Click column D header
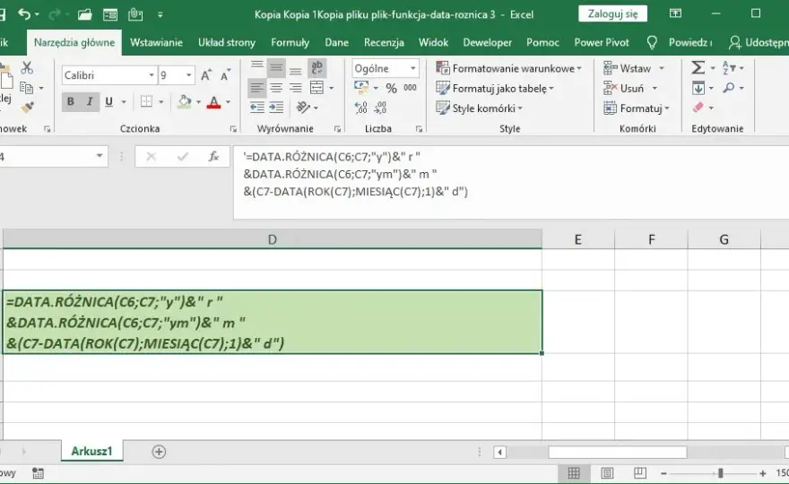 click(x=273, y=239)
